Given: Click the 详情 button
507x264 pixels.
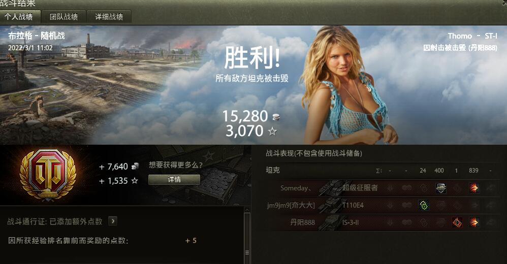Looking at the screenshot, I should (x=174, y=180).
